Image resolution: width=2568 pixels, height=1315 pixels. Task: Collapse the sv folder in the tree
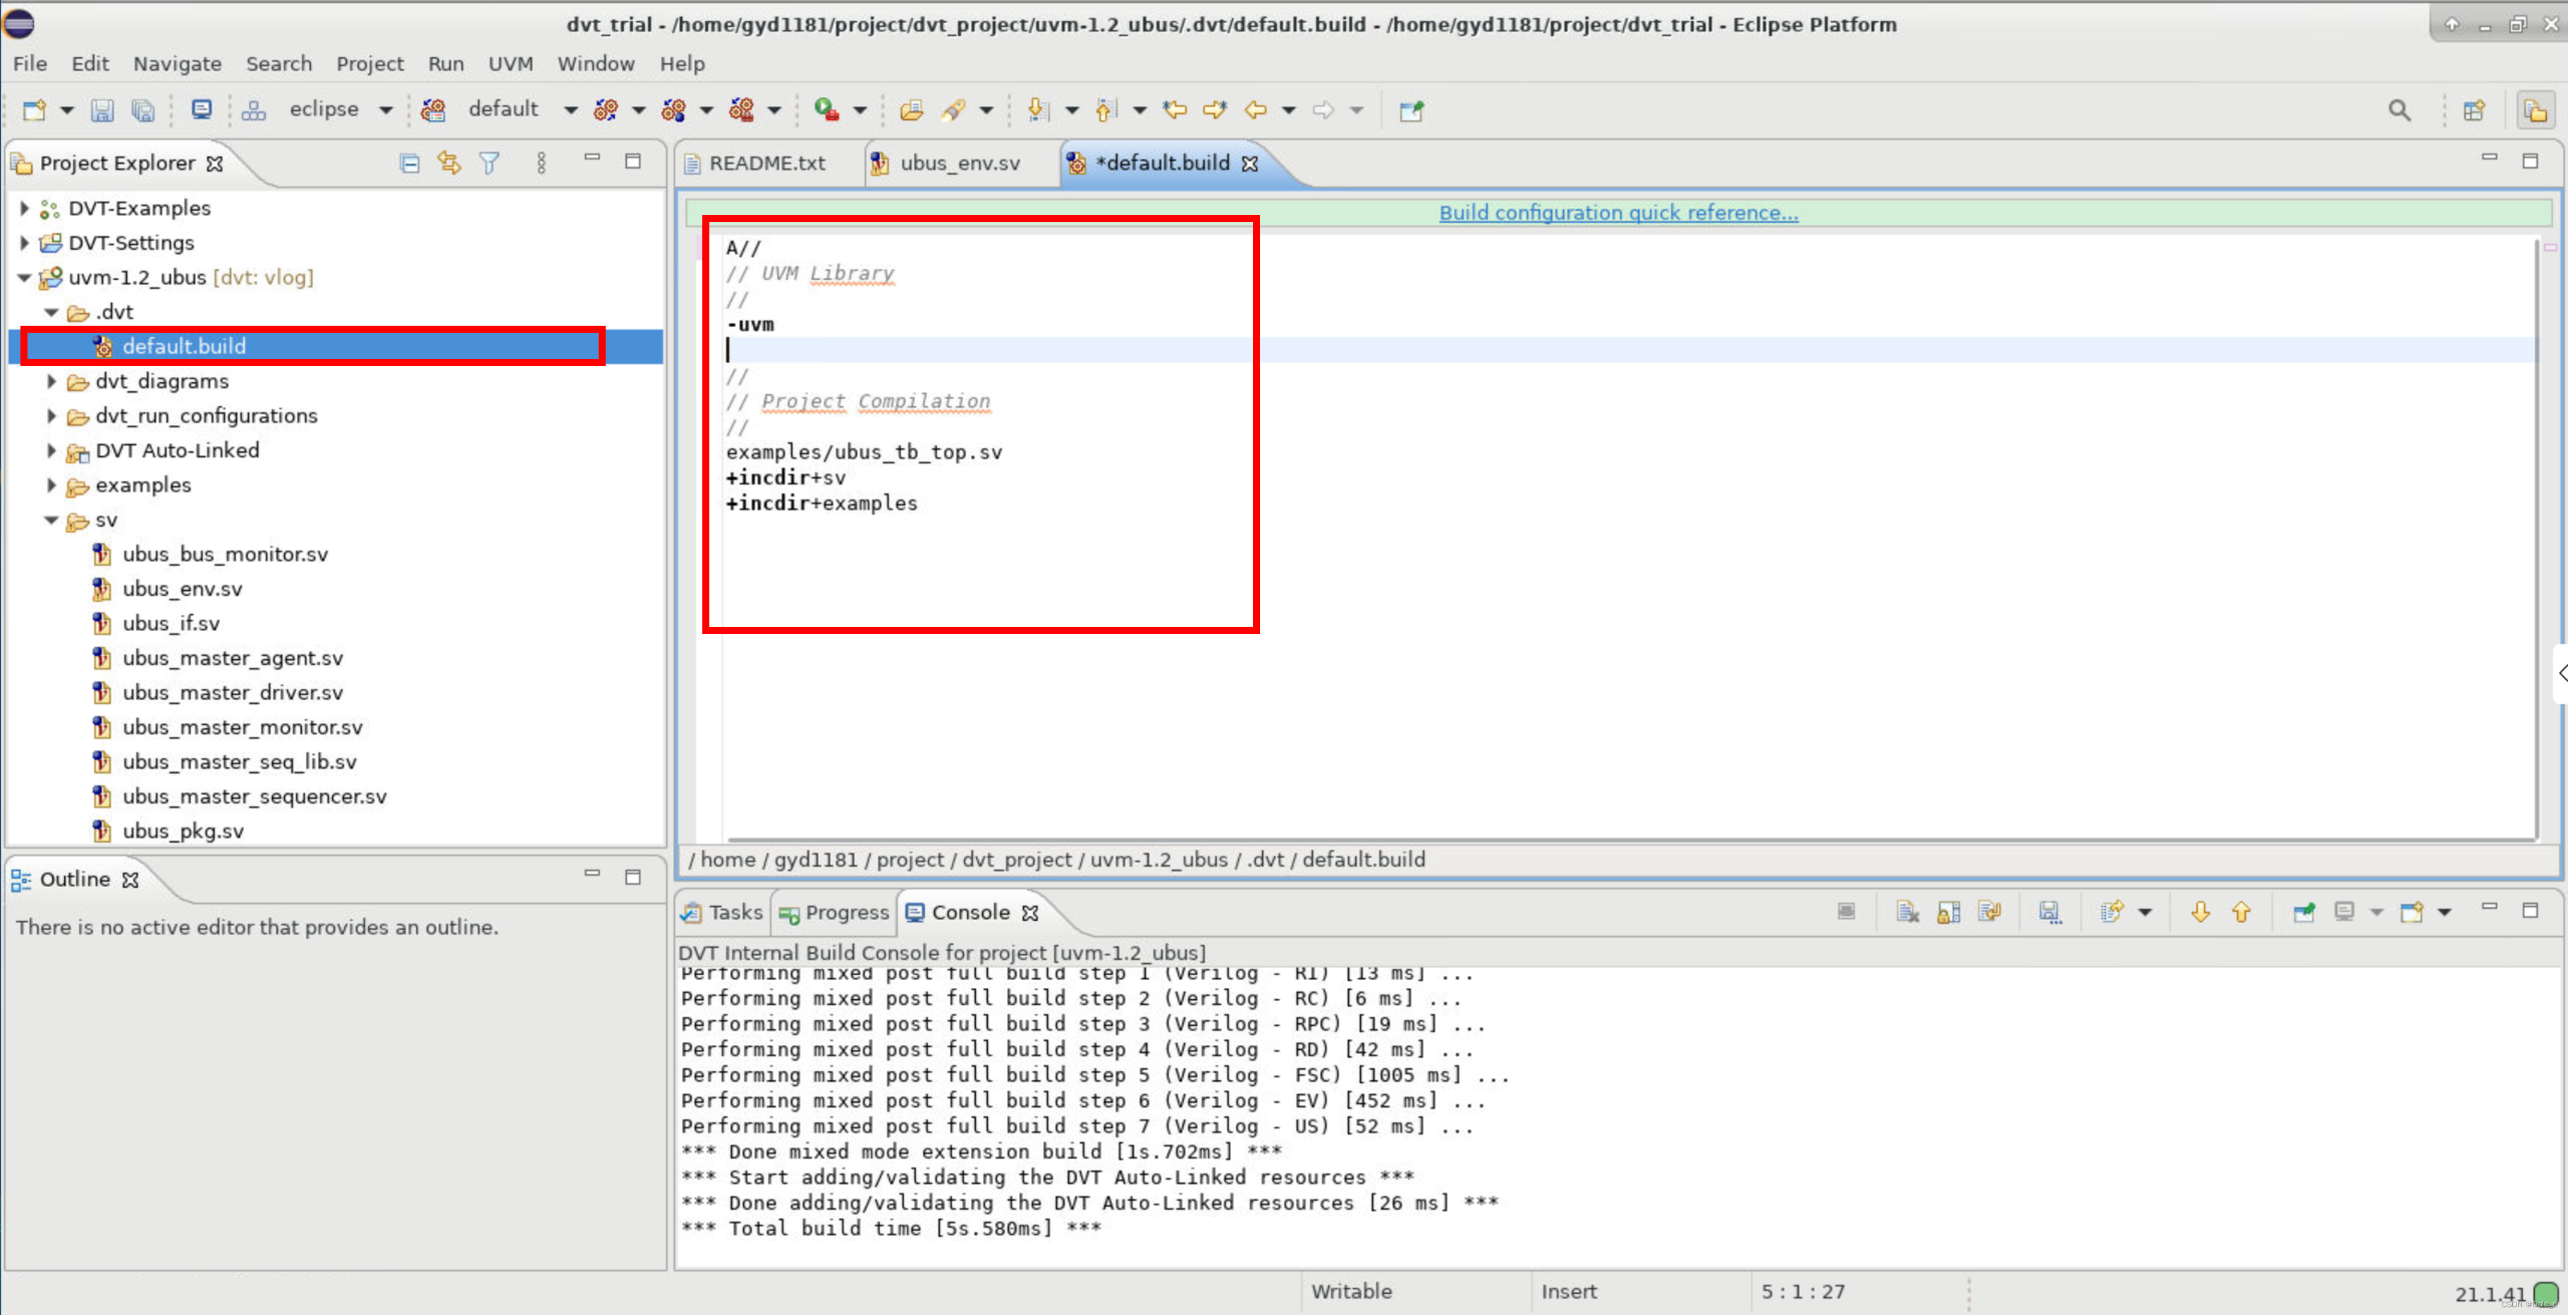[51, 520]
